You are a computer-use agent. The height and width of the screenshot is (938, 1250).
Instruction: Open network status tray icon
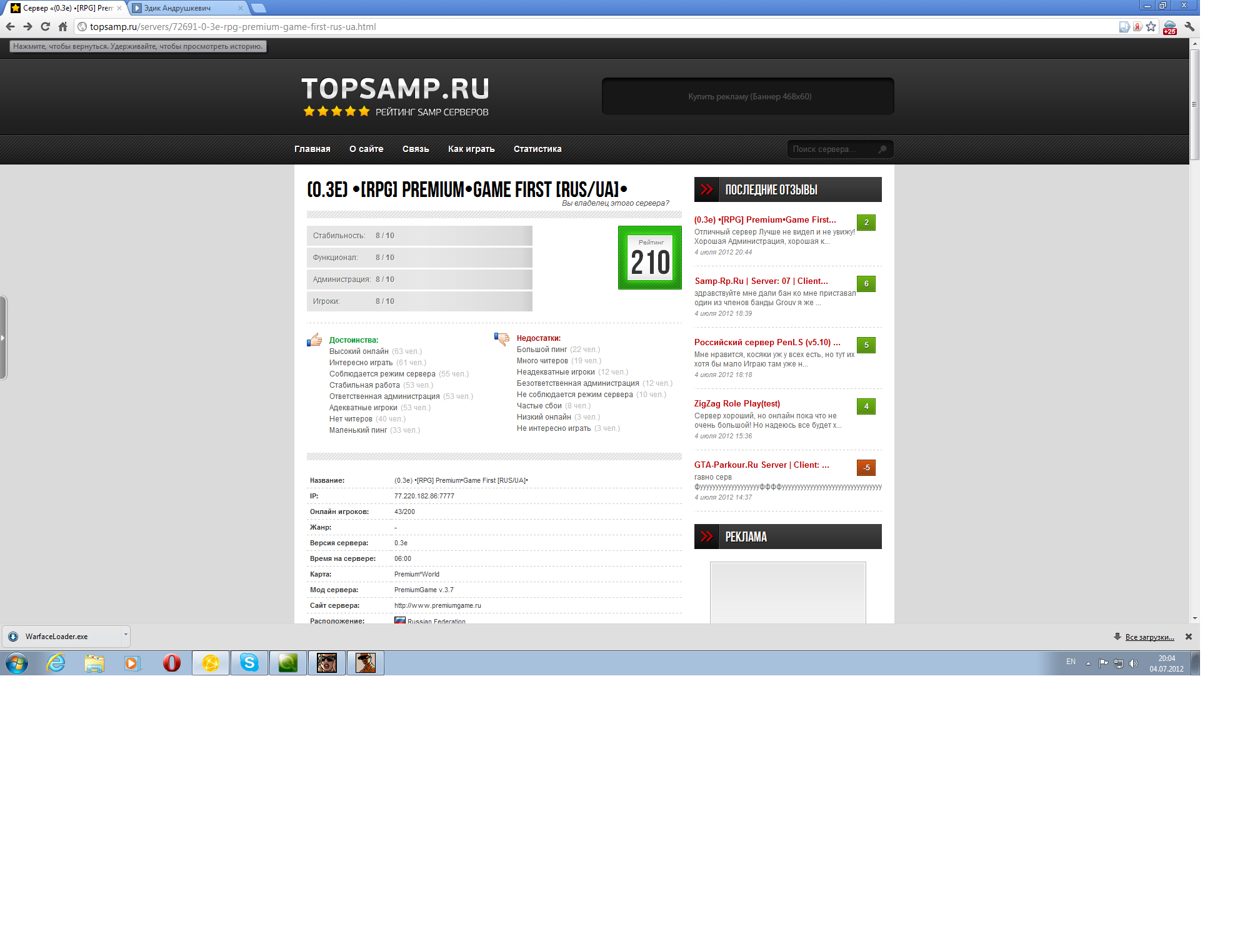(x=1119, y=663)
